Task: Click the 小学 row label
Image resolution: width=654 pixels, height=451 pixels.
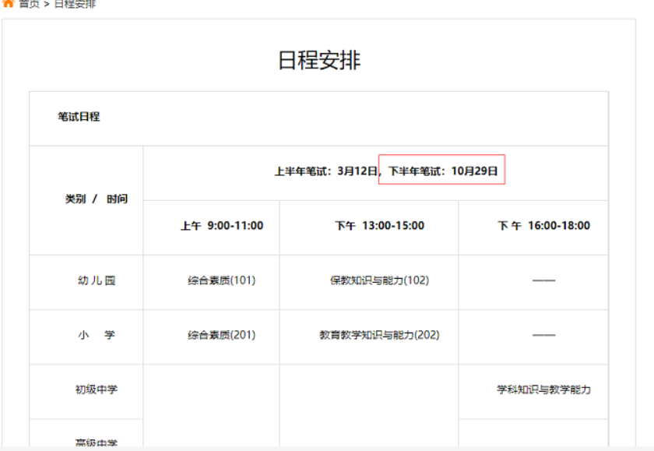Action: tap(97, 335)
